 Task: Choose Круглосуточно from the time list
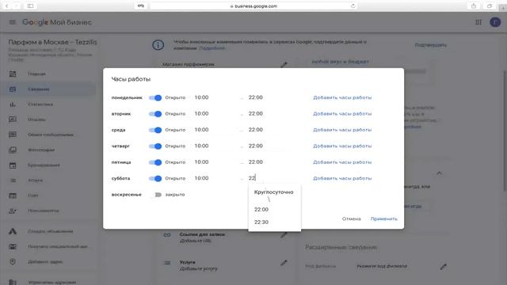pyautogui.click(x=275, y=192)
